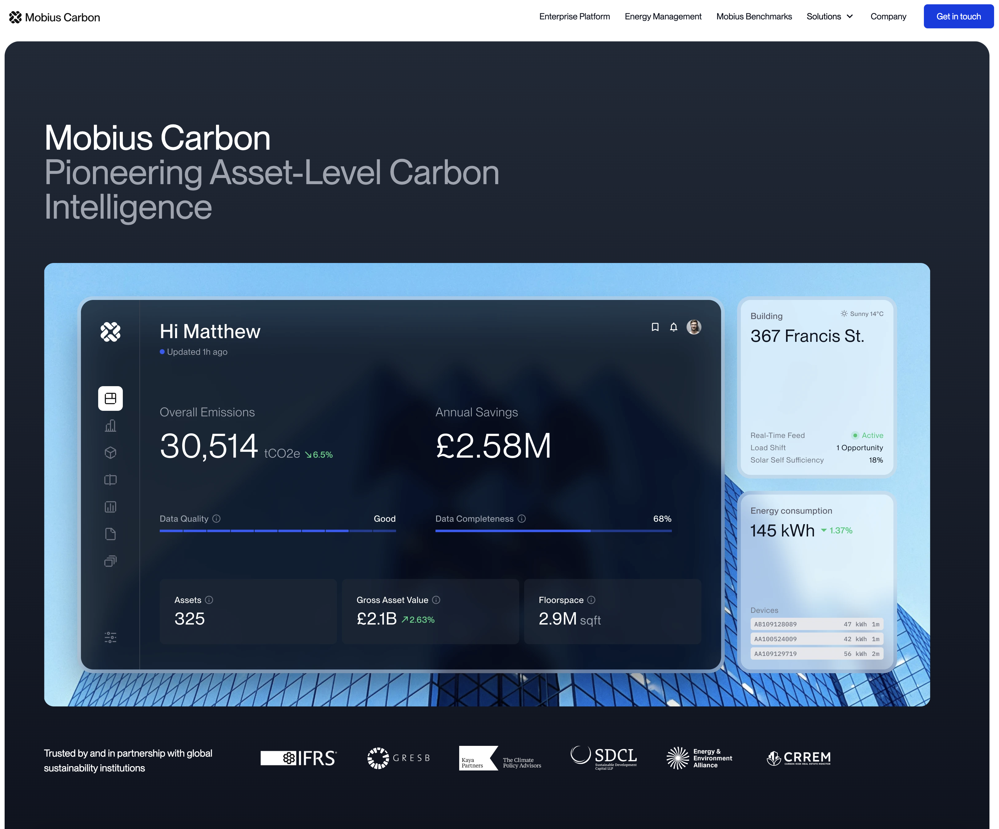Select the 3D cube assets icon in sidebar
999x829 pixels.
tap(110, 453)
